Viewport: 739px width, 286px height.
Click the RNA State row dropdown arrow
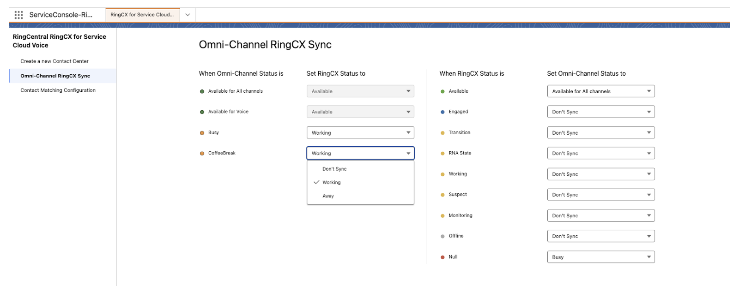648,153
